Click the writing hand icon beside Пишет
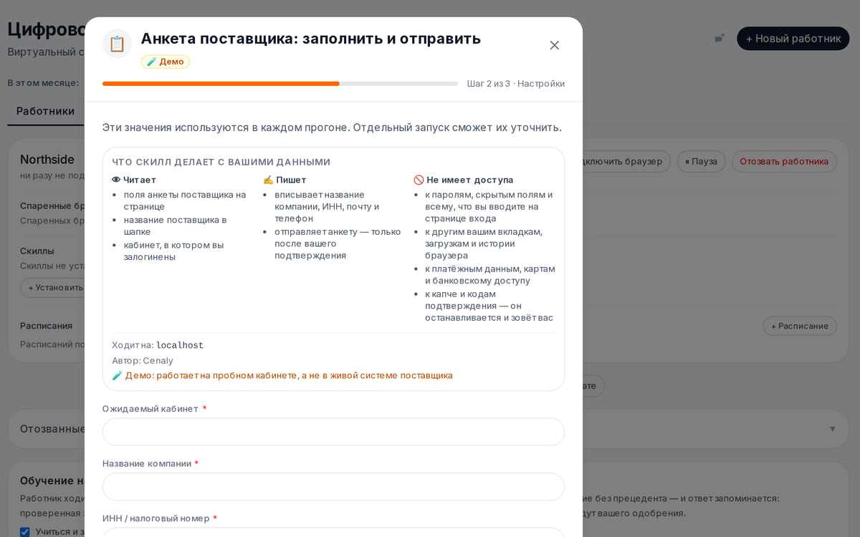The height and width of the screenshot is (537, 860). pyautogui.click(x=268, y=180)
